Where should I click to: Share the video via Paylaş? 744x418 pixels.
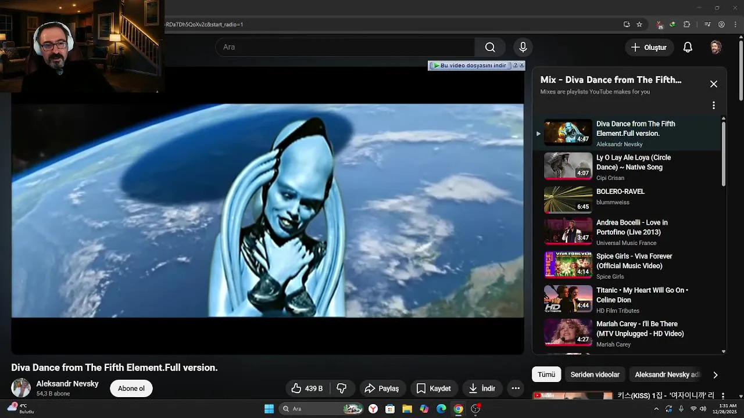point(382,388)
